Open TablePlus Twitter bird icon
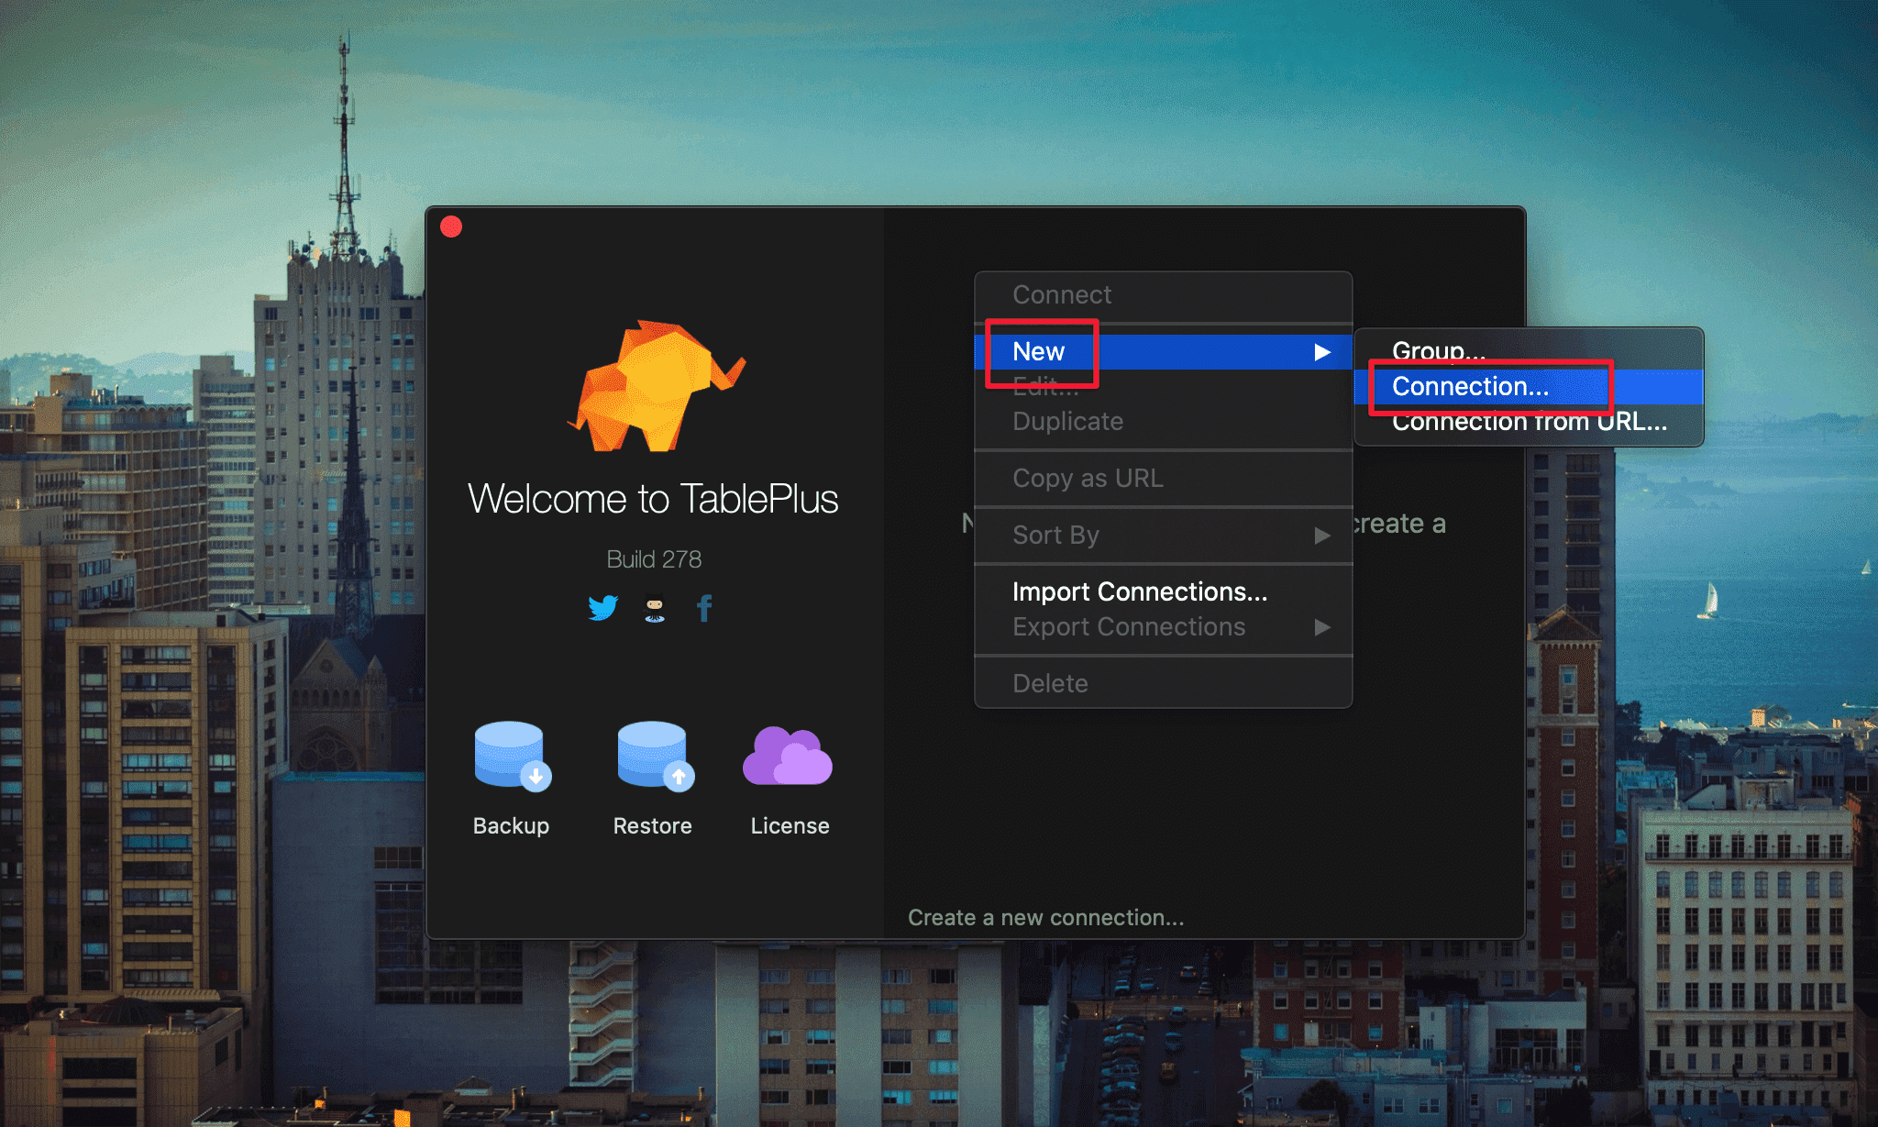 tap(603, 608)
